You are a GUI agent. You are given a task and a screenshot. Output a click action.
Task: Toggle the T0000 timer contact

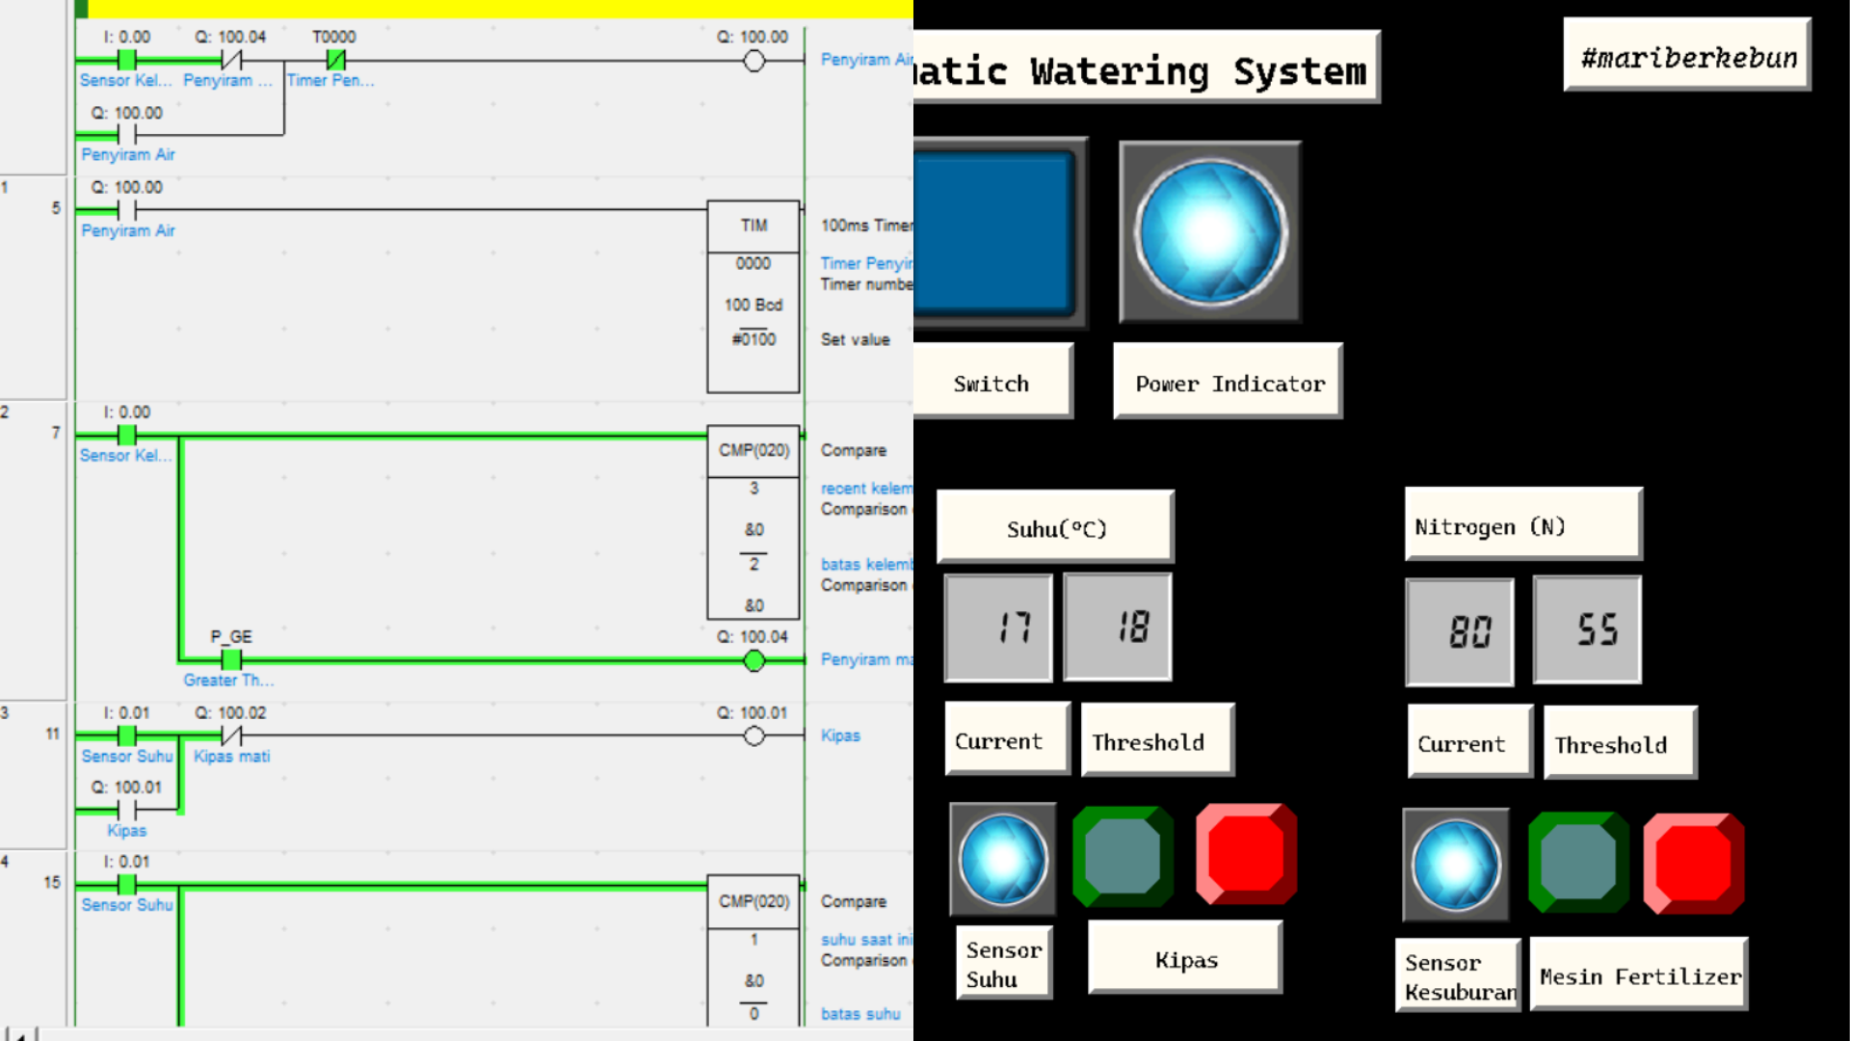pos(334,61)
